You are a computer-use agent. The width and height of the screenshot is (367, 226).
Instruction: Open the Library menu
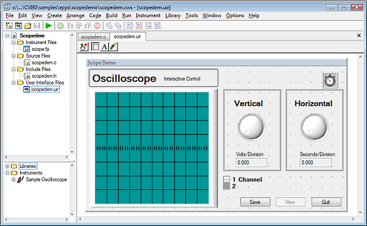(173, 16)
